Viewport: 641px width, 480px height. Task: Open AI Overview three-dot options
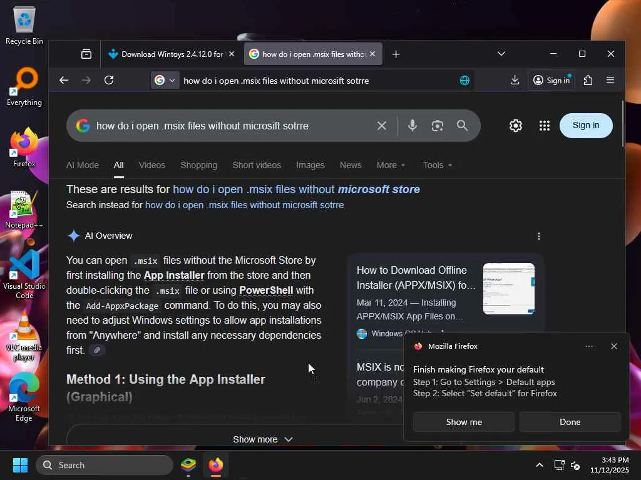pos(539,236)
